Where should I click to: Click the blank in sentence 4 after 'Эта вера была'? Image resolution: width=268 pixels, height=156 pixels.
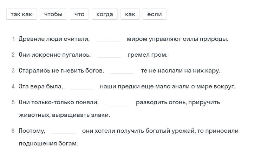[81, 87]
